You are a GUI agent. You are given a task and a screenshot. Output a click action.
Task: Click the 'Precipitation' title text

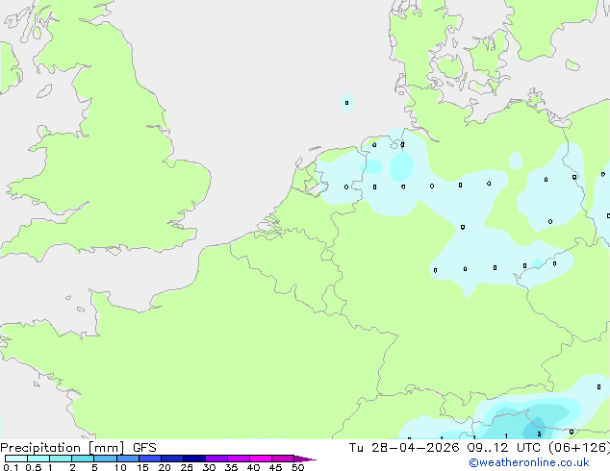pyautogui.click(x=40, y=448)
